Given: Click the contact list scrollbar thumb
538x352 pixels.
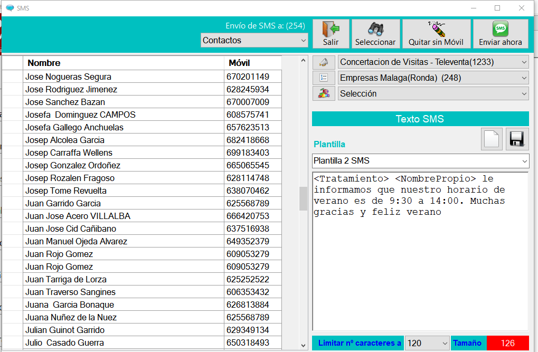Looking at the screenshot, I should click(x=303, y=198).
